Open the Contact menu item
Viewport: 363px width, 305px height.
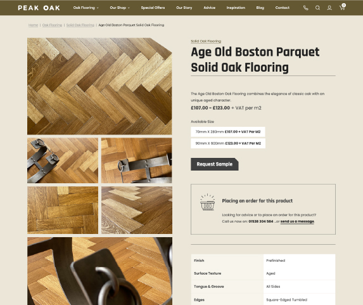[282, 8]
